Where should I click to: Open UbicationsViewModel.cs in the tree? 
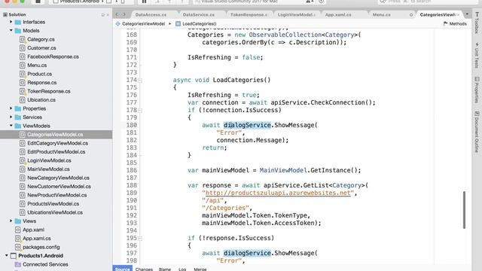pyautogui.click(x=55, y=212)
